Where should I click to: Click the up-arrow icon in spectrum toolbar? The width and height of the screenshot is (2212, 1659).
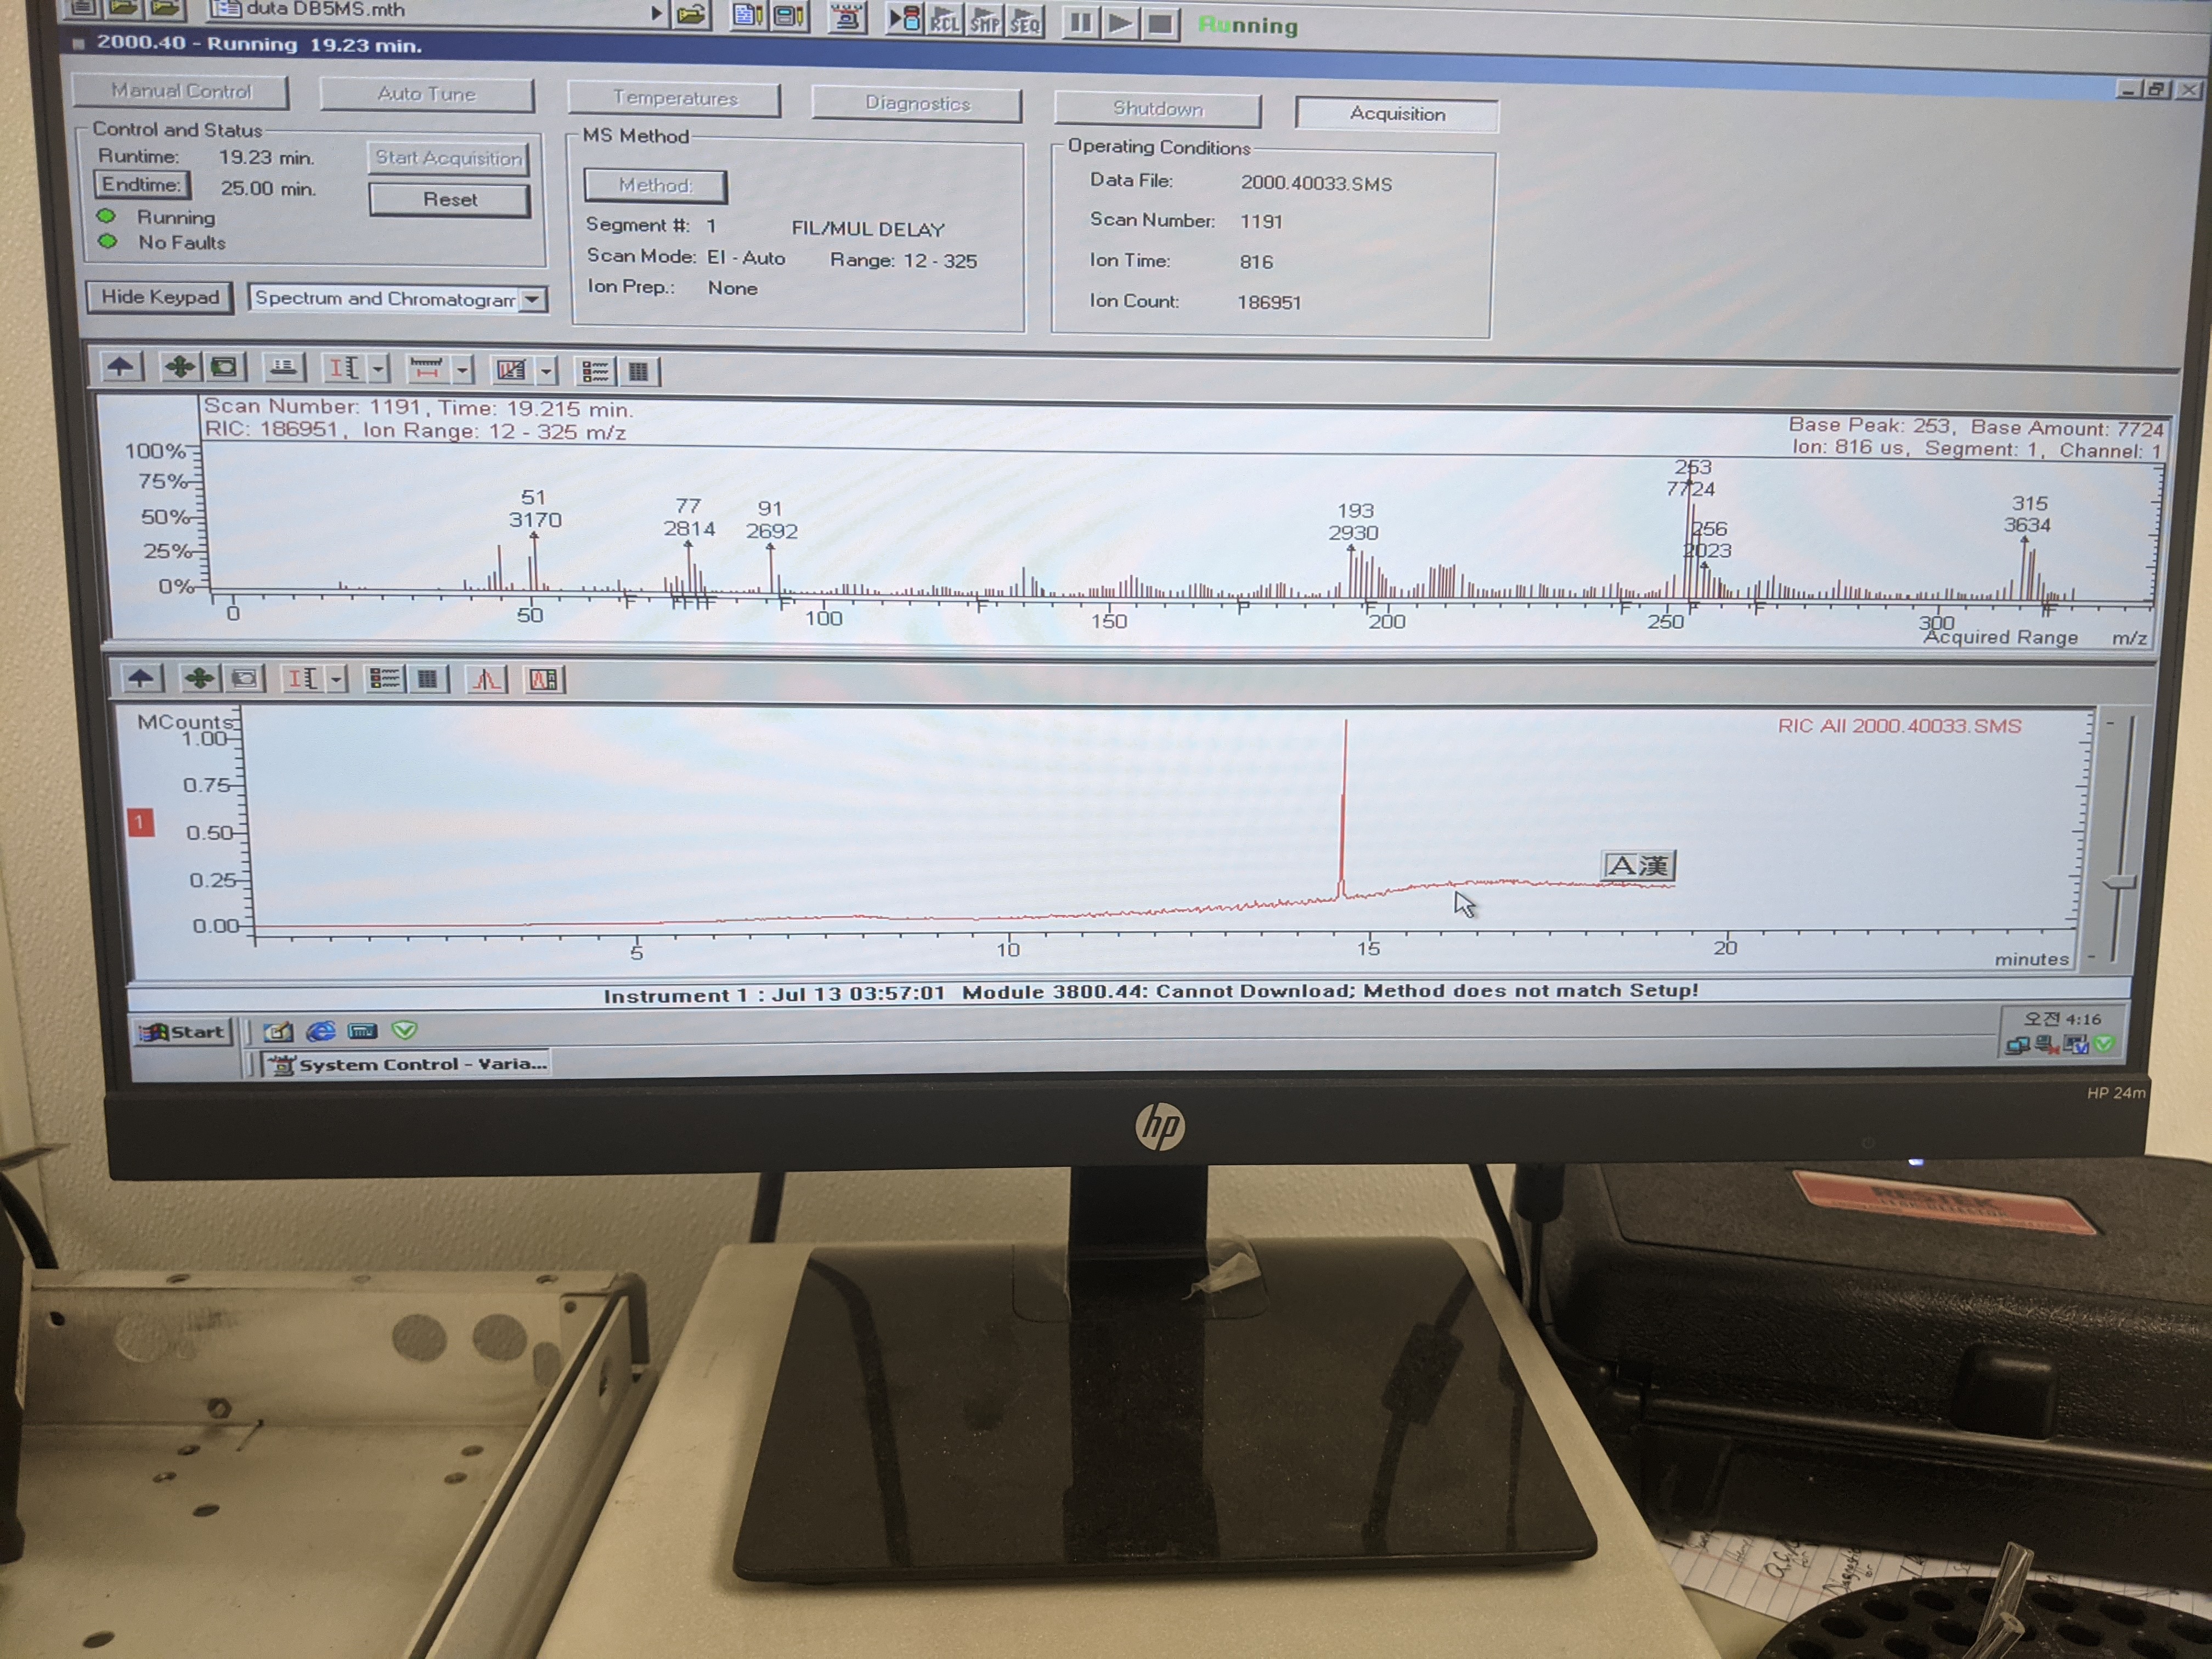pyautogui.click(x=121, y=367)
